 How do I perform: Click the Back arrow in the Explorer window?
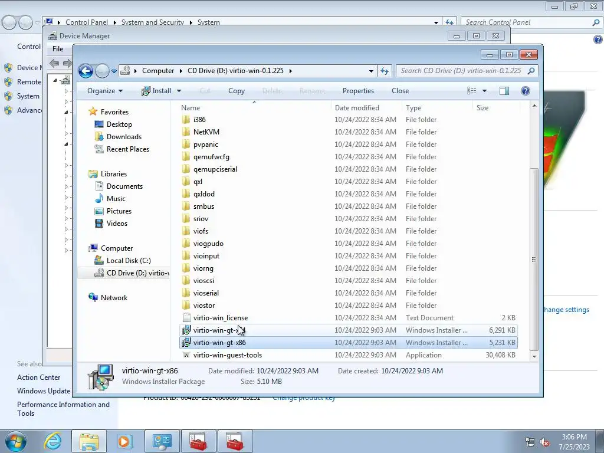pos(86,71)
